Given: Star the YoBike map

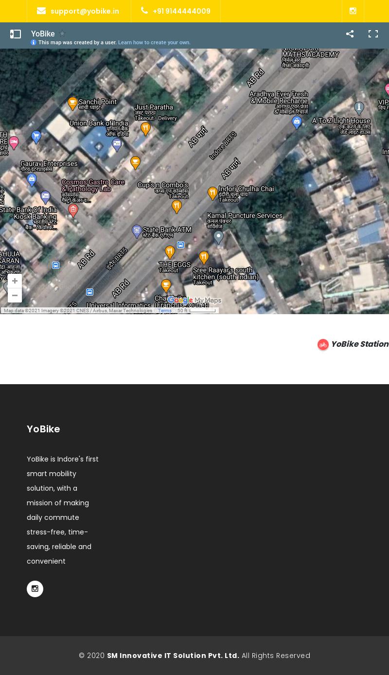Looking at the screenshot, I should 62,34.
